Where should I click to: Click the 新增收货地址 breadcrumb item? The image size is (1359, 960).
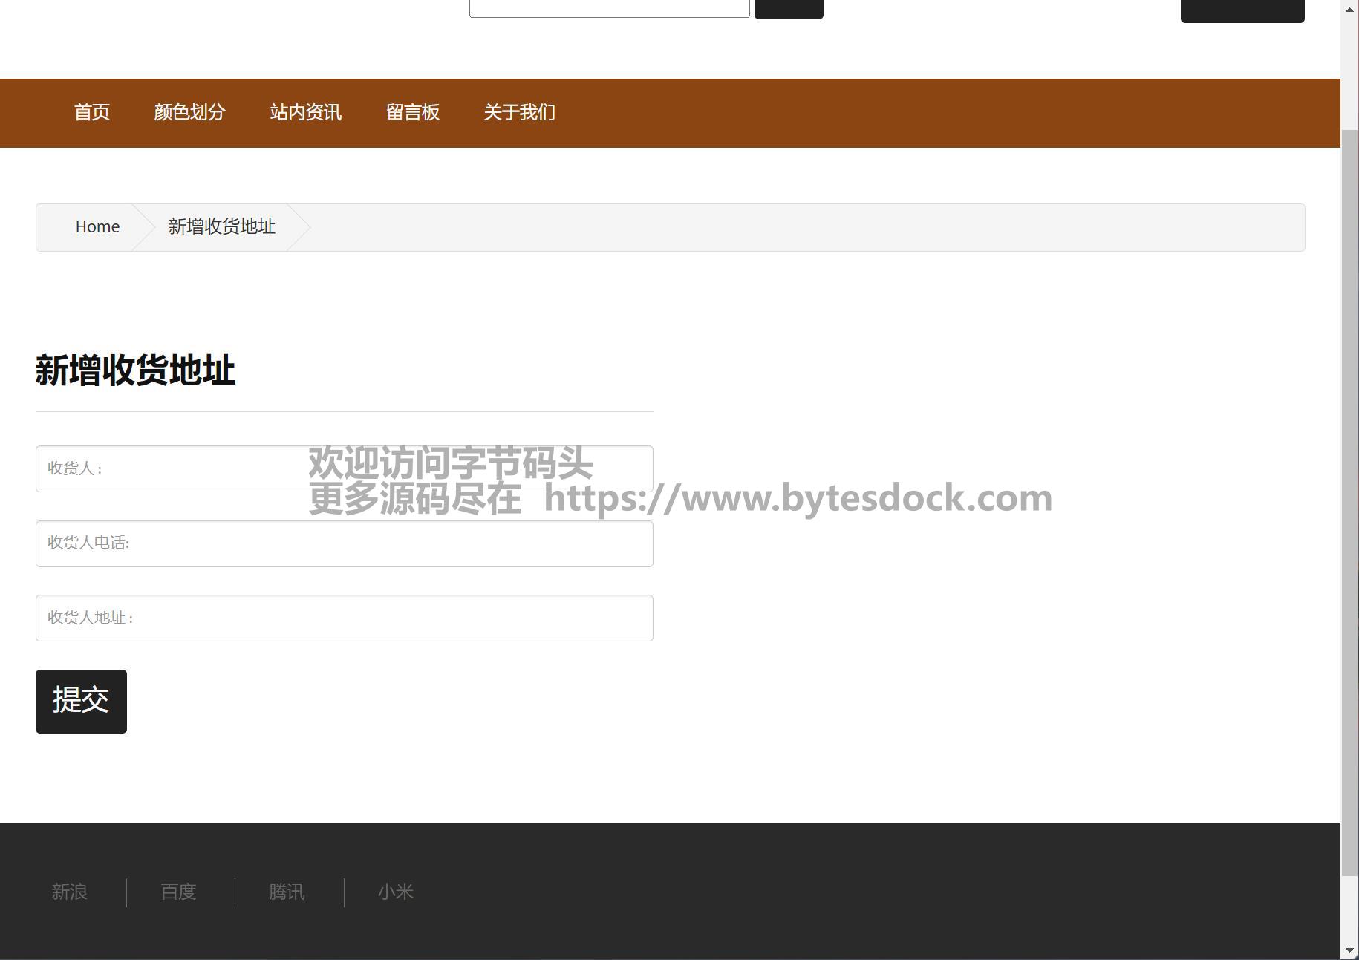pyautogui.click(x=221, y=227)
